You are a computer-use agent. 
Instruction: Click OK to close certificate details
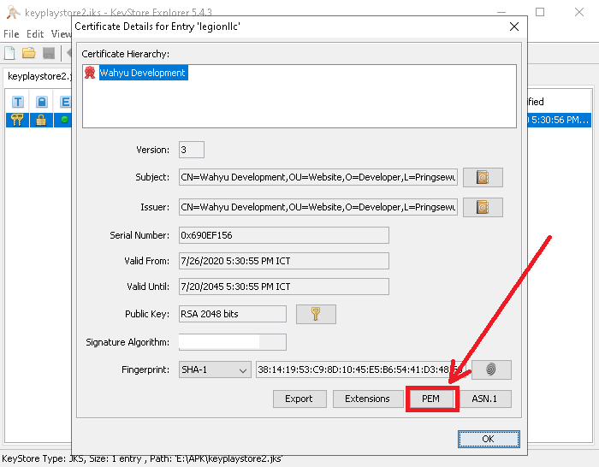tap(489, 439)
